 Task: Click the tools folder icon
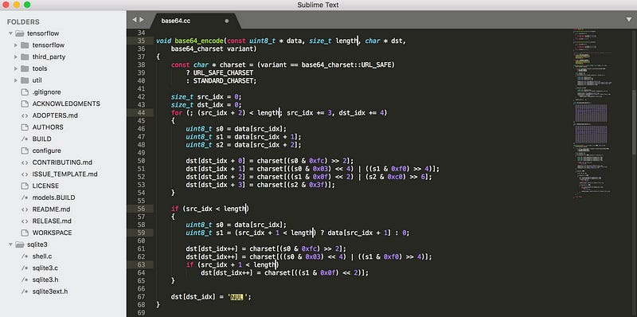[25, 68]
